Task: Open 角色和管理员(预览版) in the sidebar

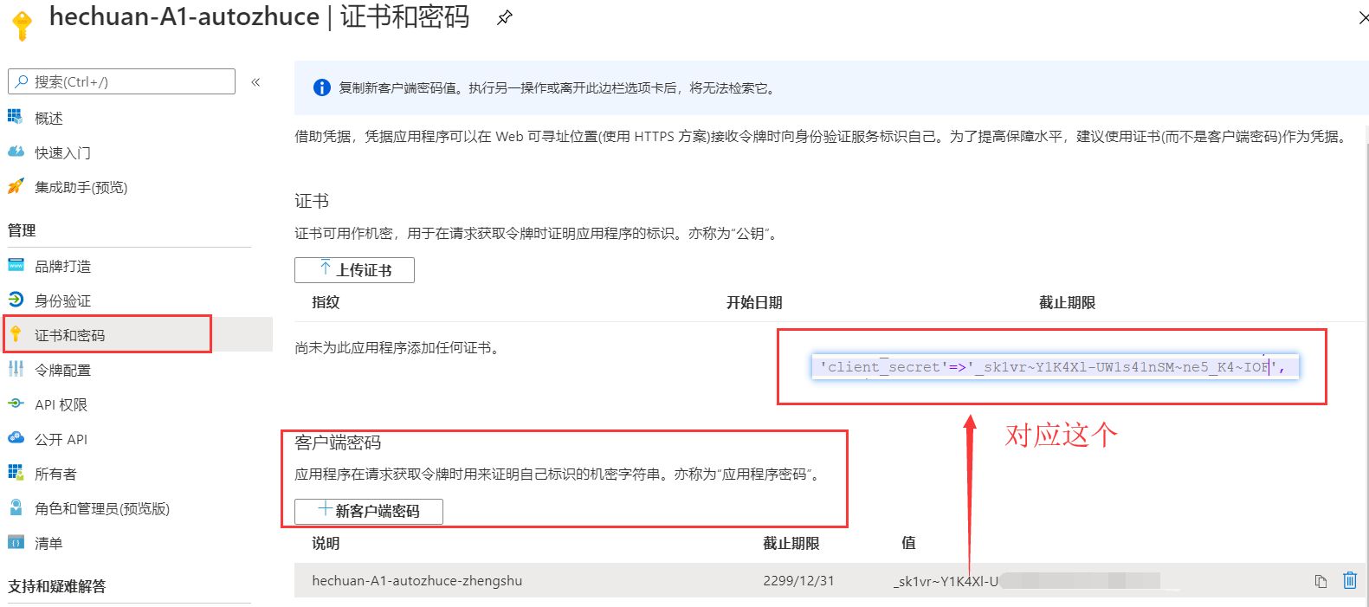Action: click(x=102, y=508)
